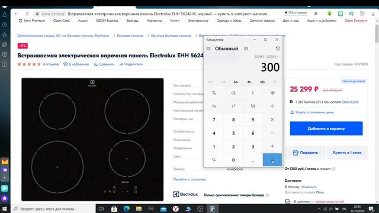379x213 pixels.
Task: Open calculator navigation hamburger menu
Action: [x=208, y=49]
